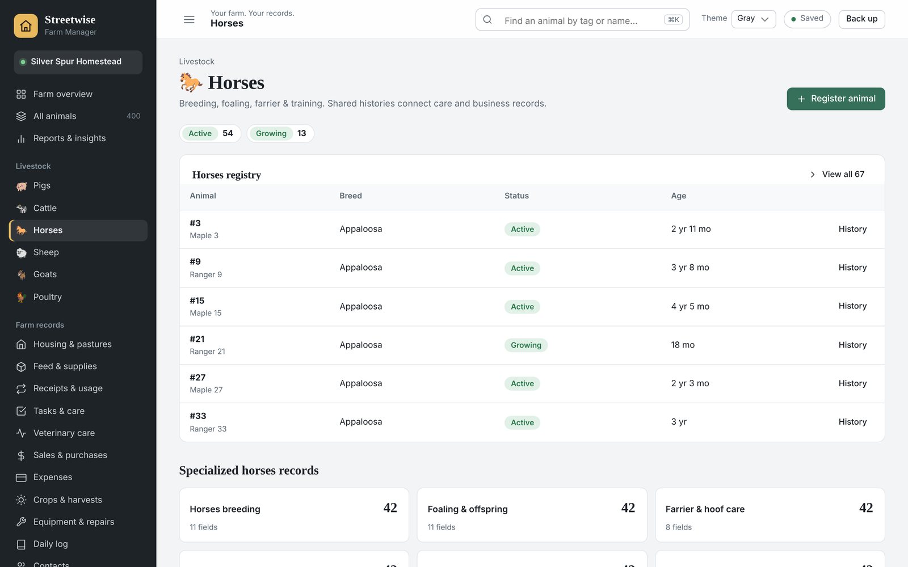Click the '3 yr 8 mo' age cell

coord(690,268)
